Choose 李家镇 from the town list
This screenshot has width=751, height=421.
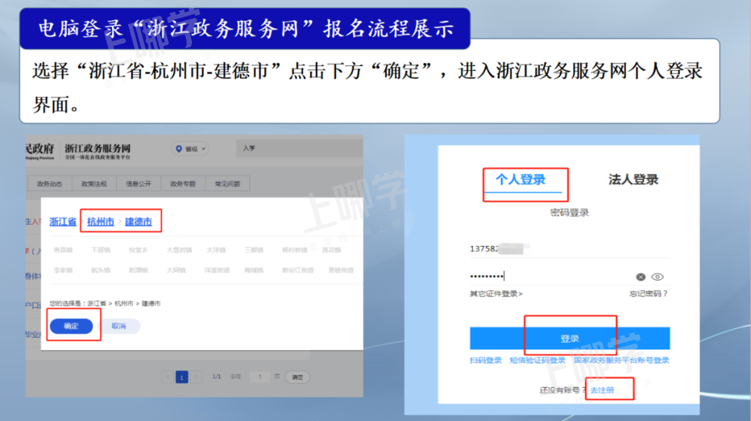pyautogui.click(x=63, y=270)
